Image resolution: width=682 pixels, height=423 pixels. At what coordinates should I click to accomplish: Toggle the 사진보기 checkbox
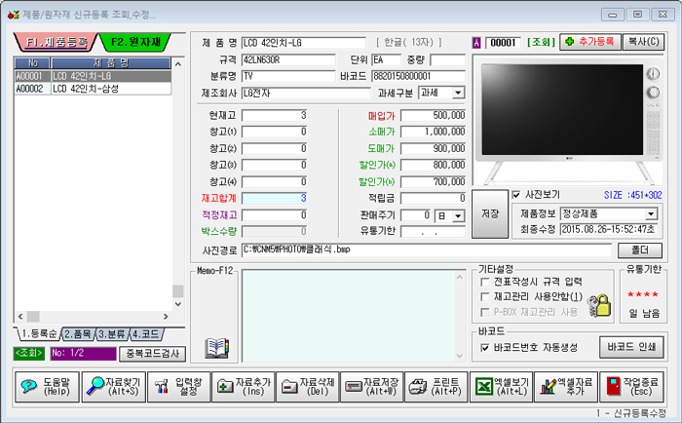pyautogui.click(x=516, y=195)
